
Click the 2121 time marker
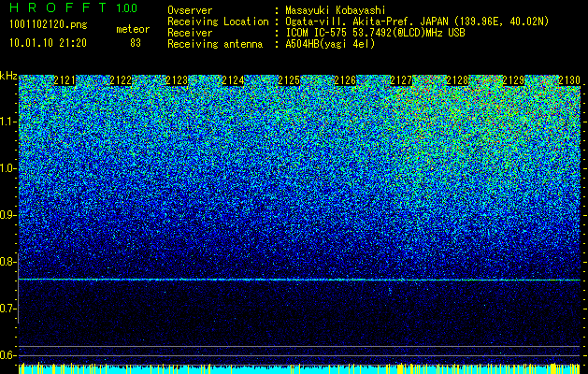point(65,80)
